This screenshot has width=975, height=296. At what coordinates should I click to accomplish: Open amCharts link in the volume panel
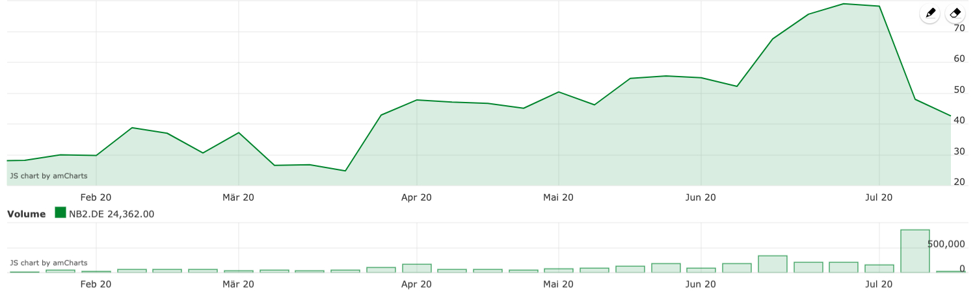point(48,263)
